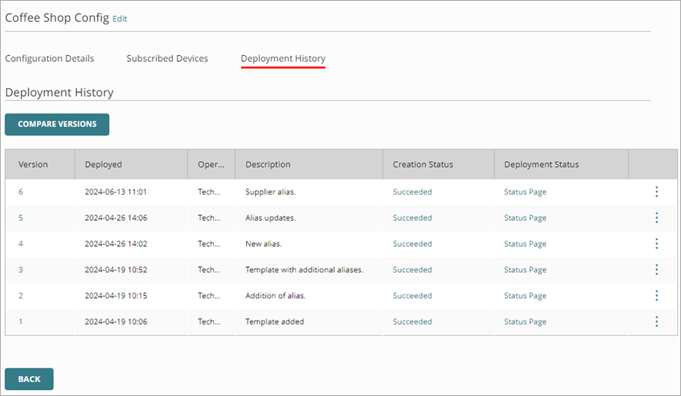The height and width of the screenshot is (396, 681).
Task: Open version 6 link
Action: (x=21, y=192)
